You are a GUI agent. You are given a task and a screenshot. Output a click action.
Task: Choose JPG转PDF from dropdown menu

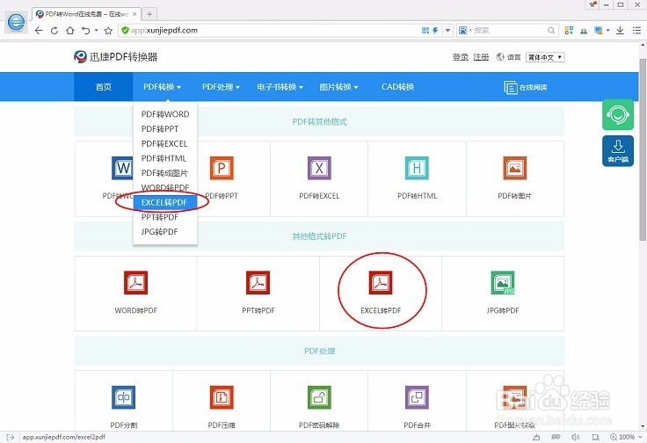point(165,232)
